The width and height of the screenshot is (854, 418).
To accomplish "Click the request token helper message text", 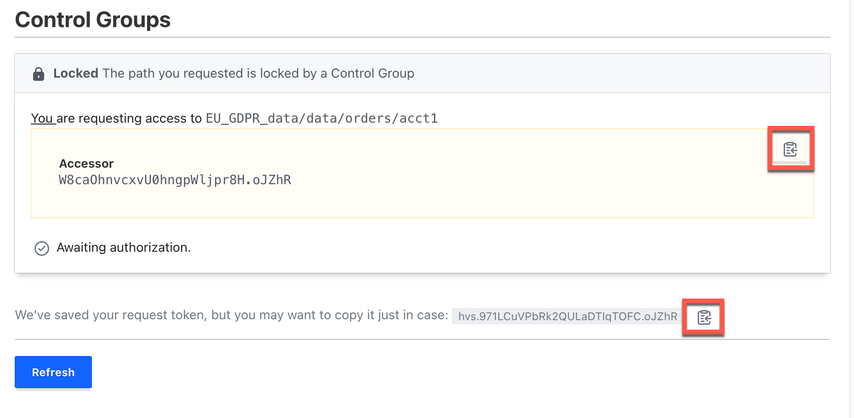I will pyautogui.click(x=230, y=315).
